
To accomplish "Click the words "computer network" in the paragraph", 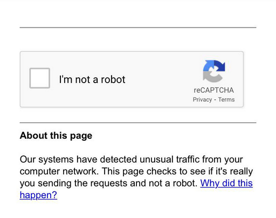I will coord(59,171).
